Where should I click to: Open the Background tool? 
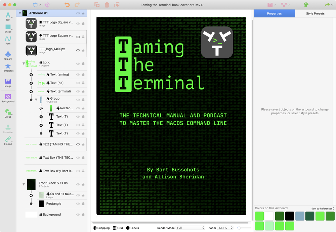tap(8, 98)
